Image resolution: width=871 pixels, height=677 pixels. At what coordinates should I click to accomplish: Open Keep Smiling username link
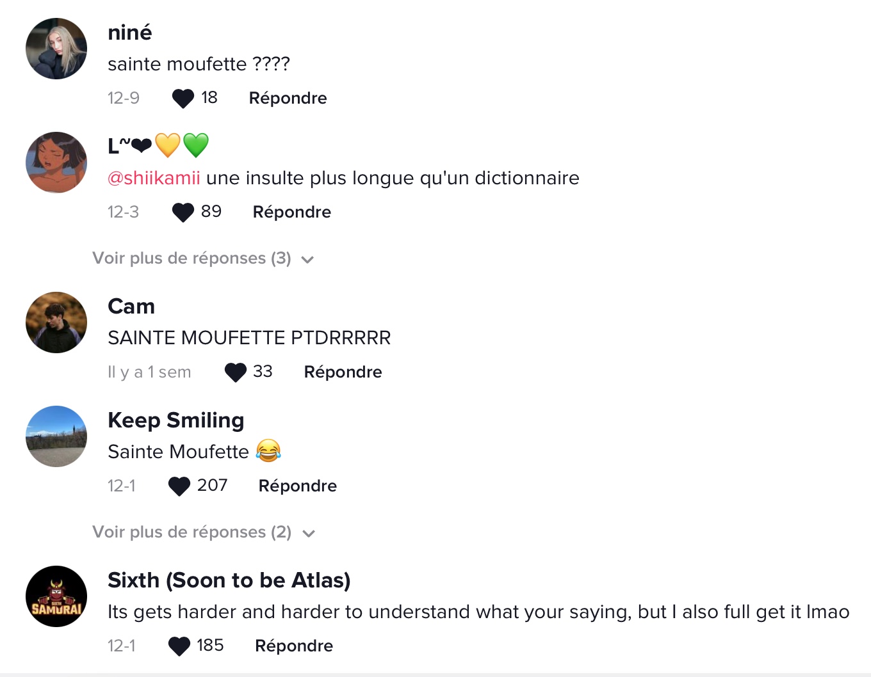pos(176,420)
